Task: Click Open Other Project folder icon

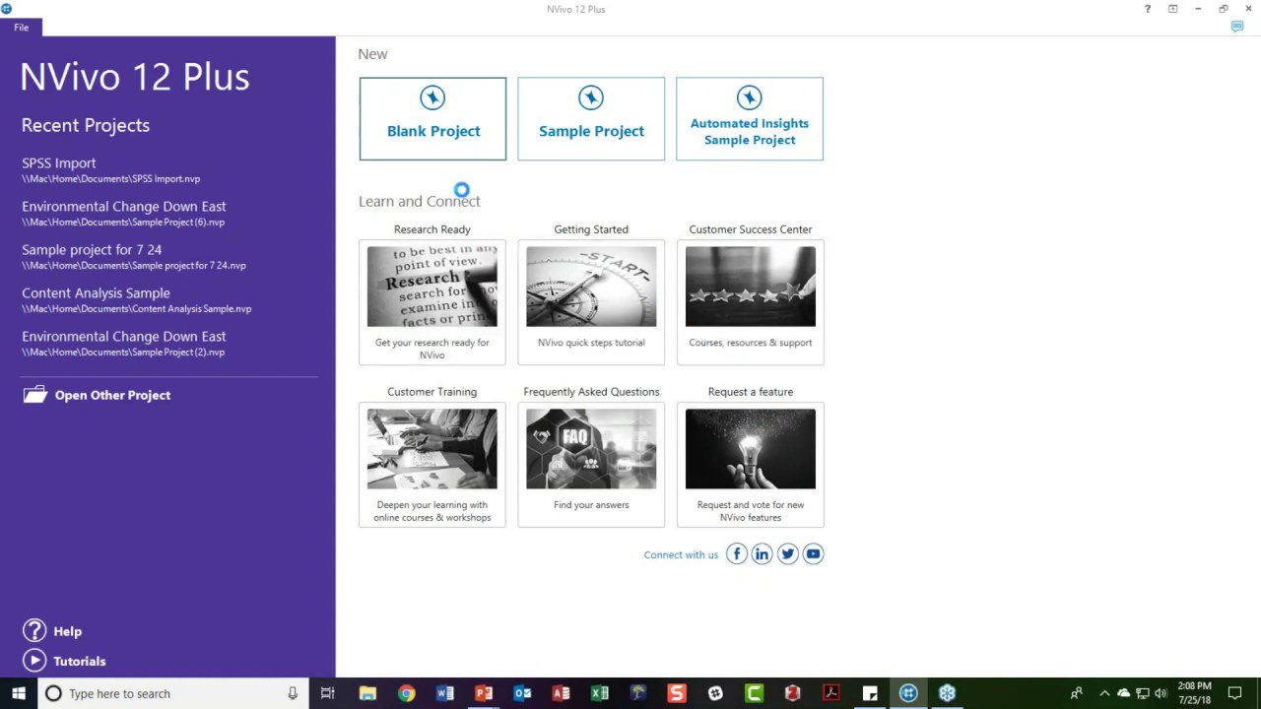Action: tap(35, 395)
